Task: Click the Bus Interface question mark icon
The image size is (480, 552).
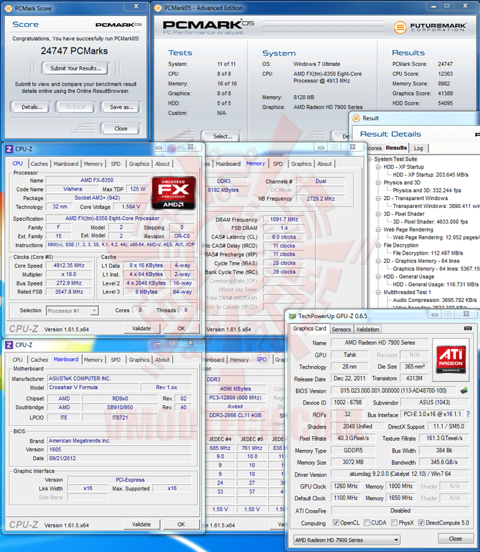Action: [468, 415]
